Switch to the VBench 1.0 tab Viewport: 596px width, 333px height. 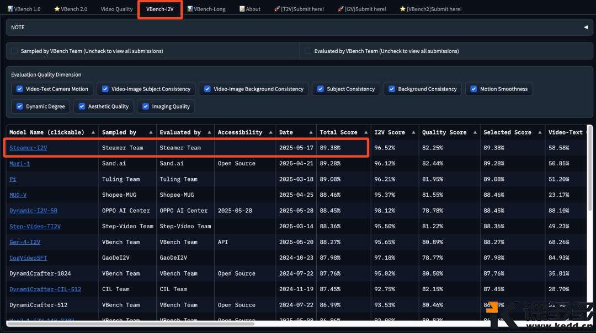(x=24, y=9)
